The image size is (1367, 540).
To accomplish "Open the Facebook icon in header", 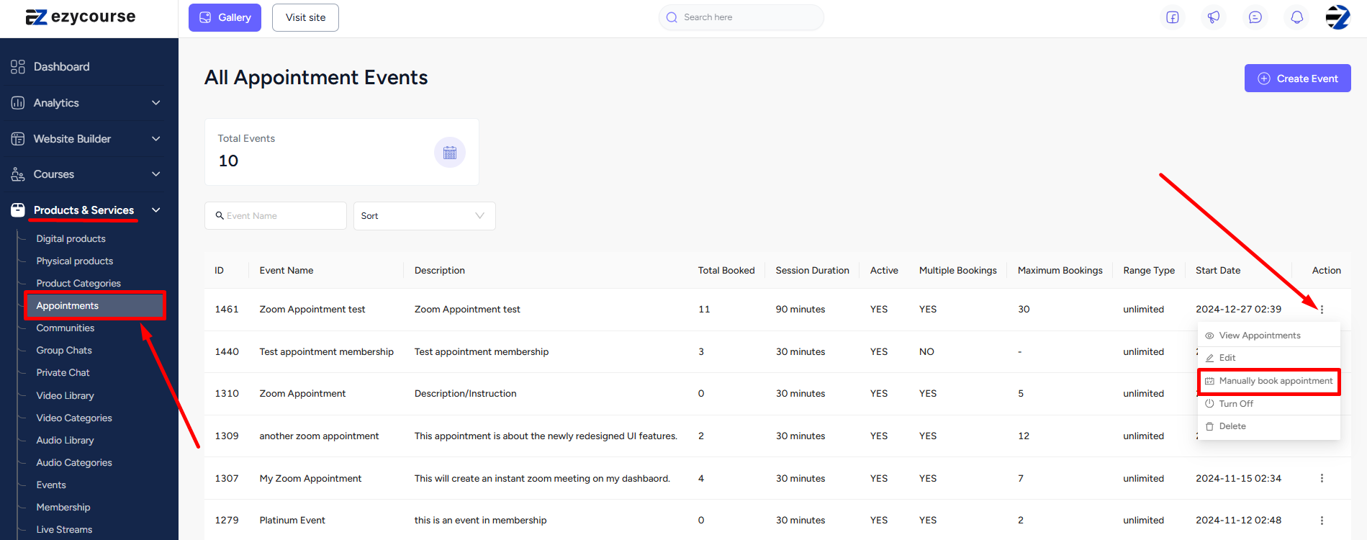I will 1173,17.
